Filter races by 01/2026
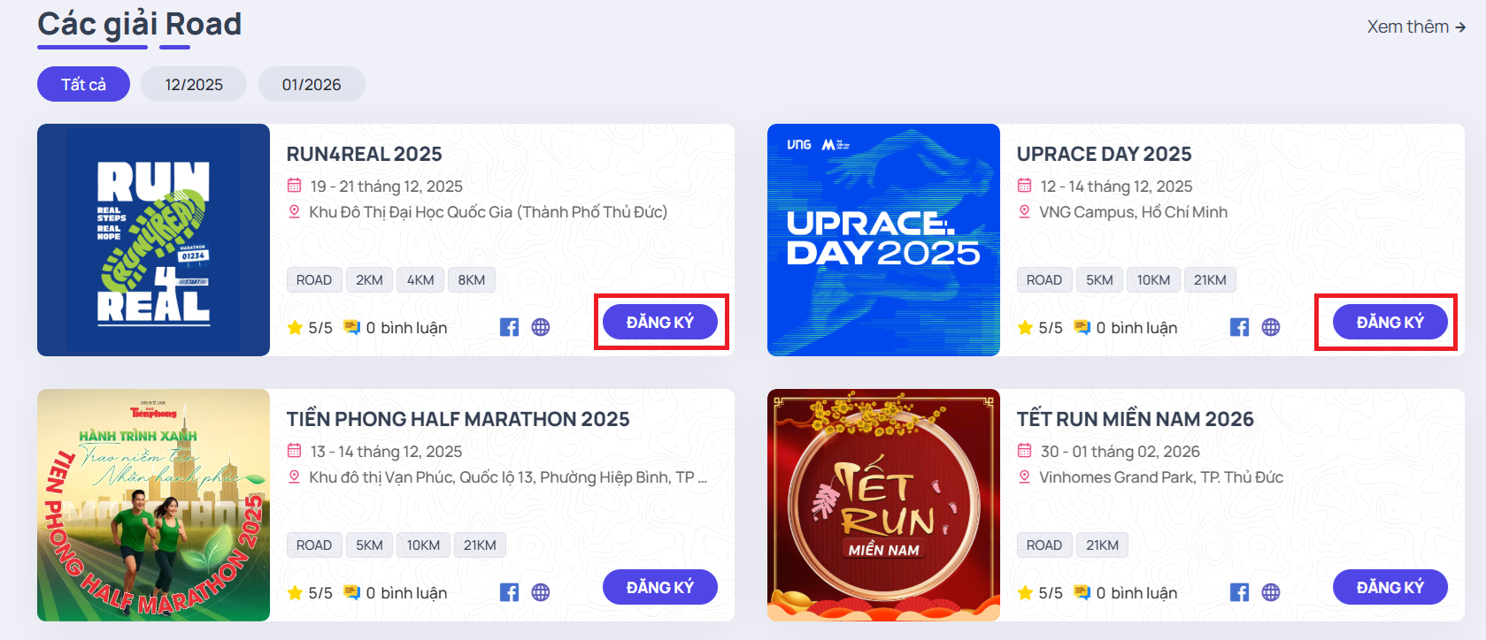1486x640 pixels. (x=312, y=84)
